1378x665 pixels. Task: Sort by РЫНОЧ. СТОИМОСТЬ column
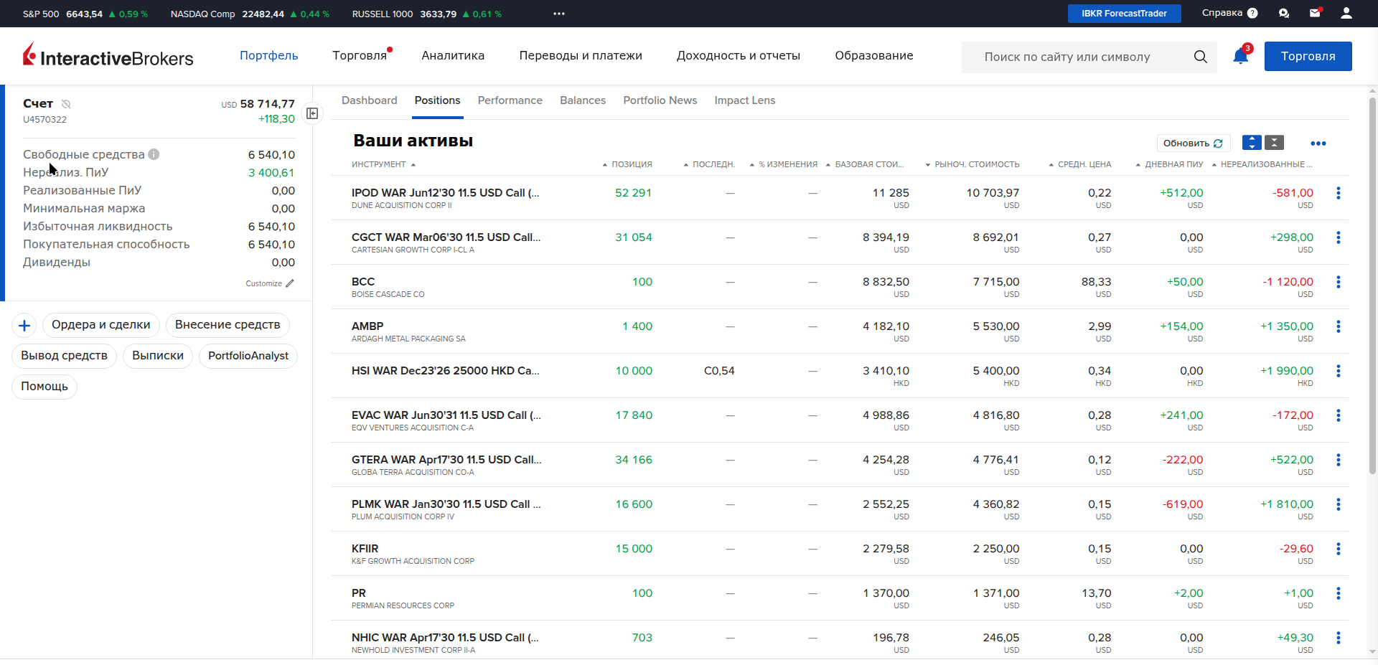coord(972,164)
